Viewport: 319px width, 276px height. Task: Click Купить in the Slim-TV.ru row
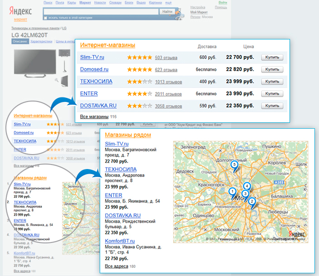click(272, 58)
